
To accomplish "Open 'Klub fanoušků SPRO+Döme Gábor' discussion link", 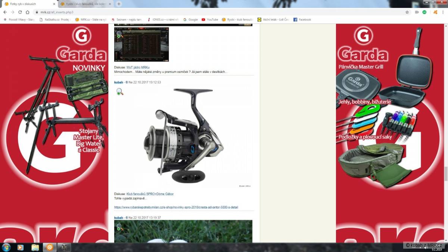I will [x=150, y=194].
